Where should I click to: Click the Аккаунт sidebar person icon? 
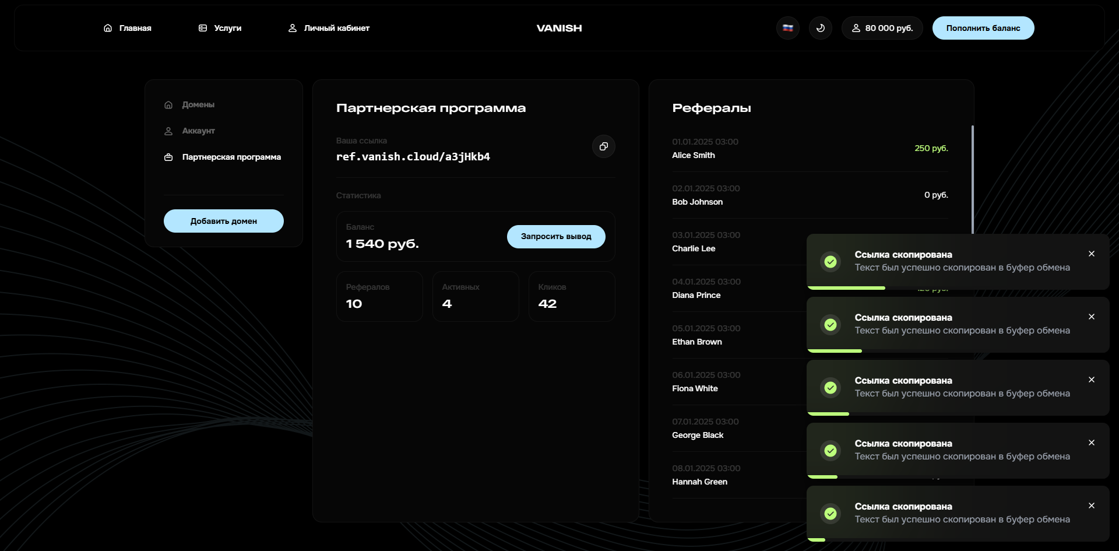coord(168,131)
